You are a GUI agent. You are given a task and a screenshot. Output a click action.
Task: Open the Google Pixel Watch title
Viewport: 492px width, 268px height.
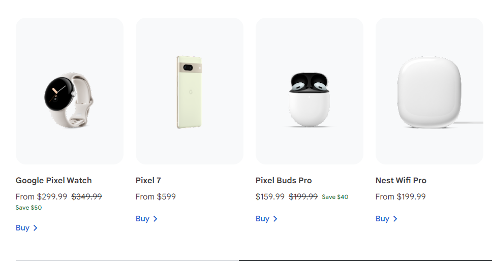[x=54, y=180]
